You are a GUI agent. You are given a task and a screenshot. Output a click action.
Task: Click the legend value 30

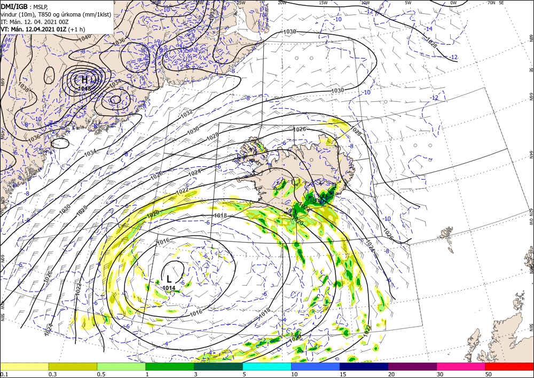(439, 374)
